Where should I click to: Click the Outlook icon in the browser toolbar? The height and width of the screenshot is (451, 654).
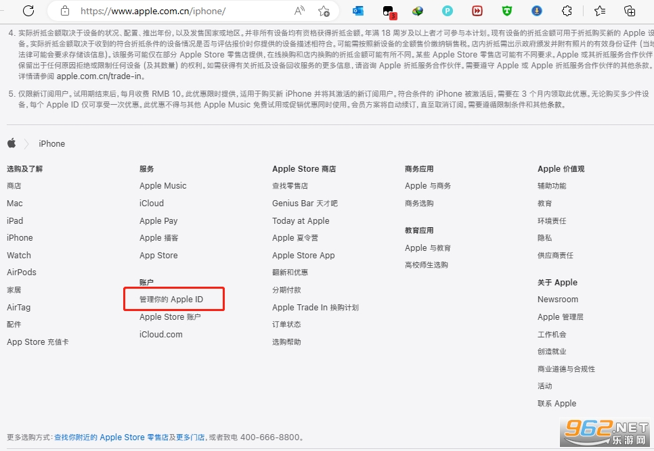click(x=357, y=11)
